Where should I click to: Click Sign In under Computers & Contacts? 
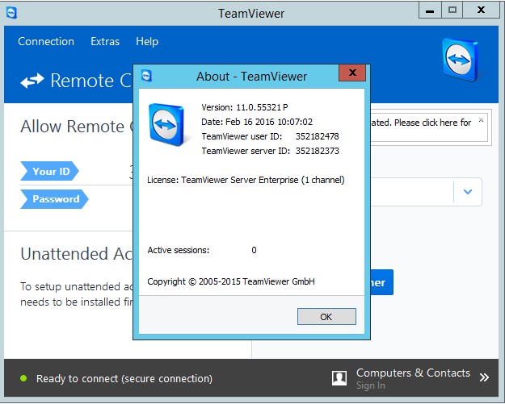[371, 385]
